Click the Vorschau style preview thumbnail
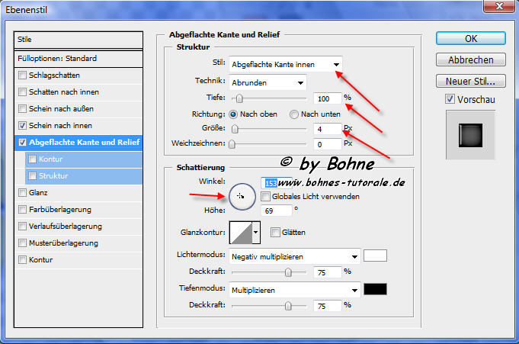The image size is (519, 344). click(470, 135)
